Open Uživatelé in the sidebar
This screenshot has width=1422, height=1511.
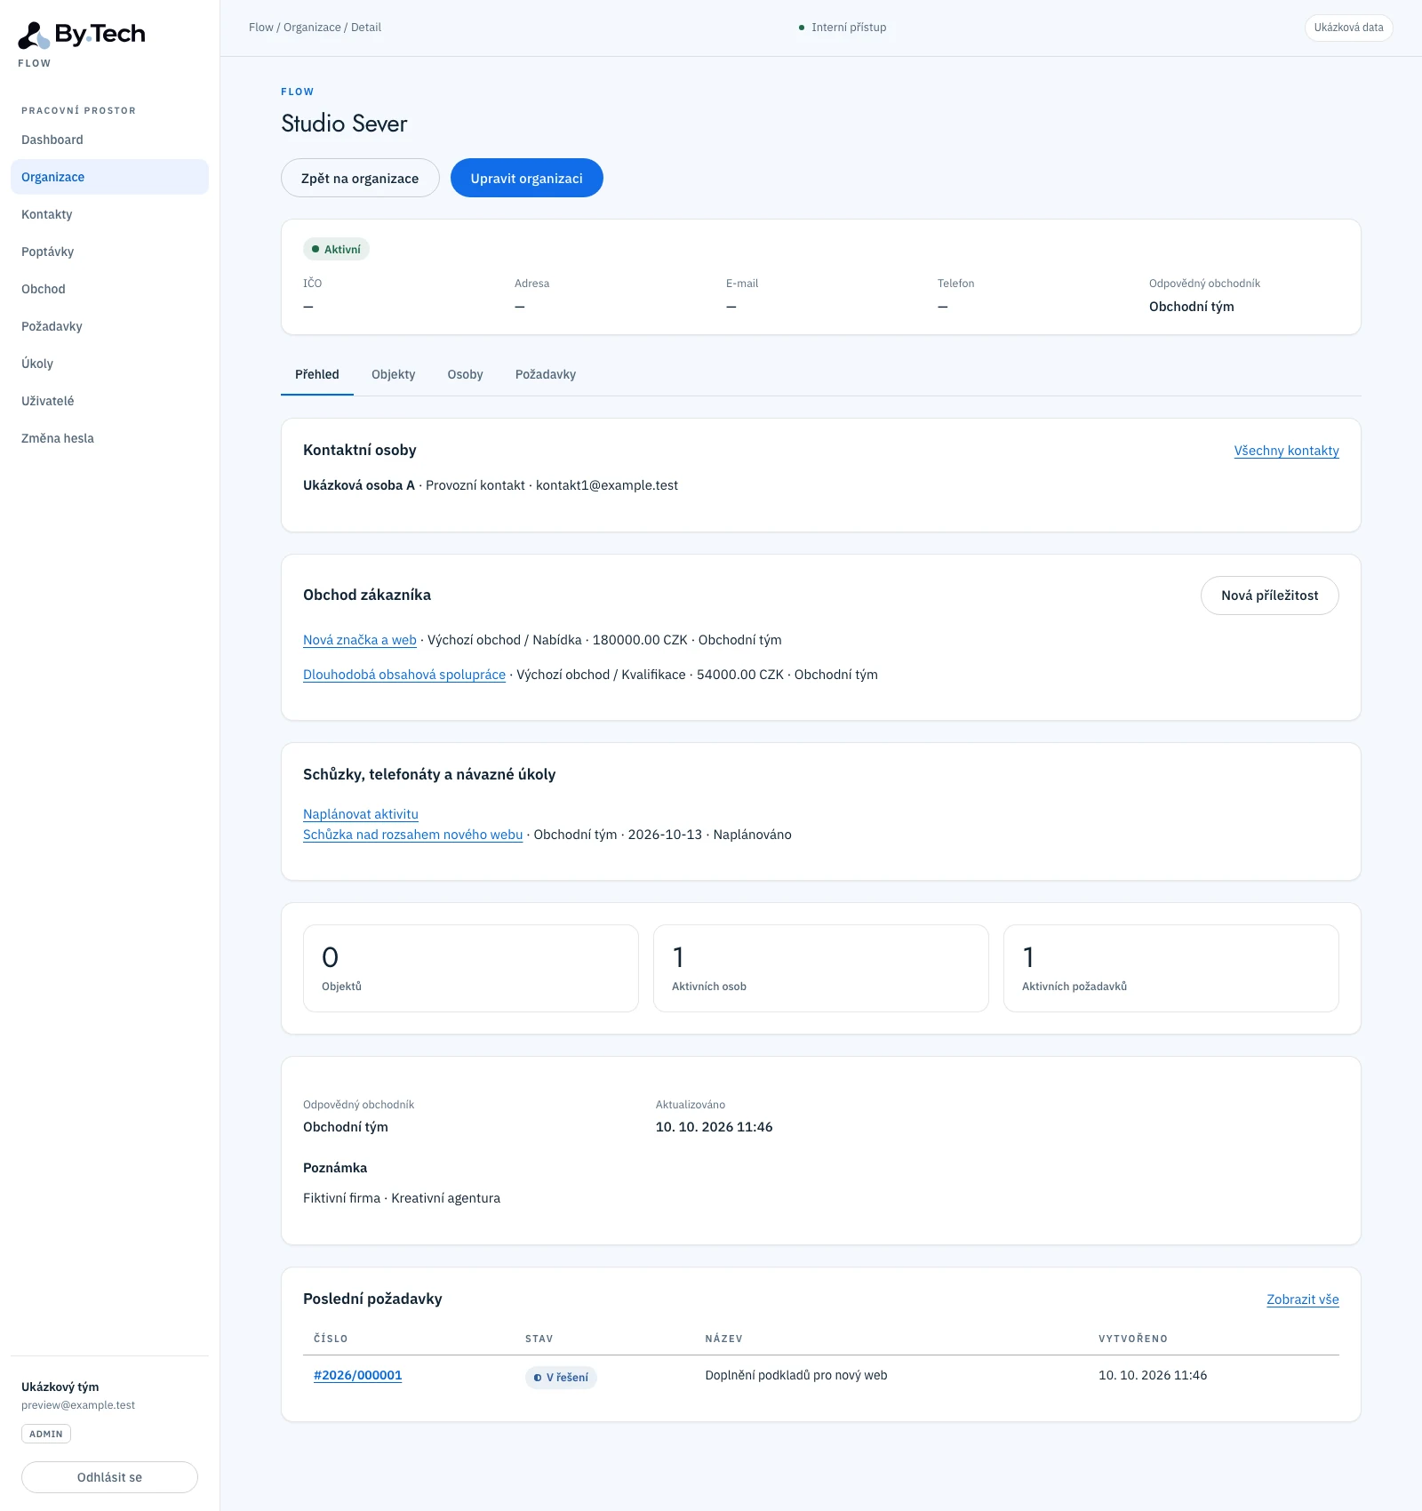click(109, 401)
